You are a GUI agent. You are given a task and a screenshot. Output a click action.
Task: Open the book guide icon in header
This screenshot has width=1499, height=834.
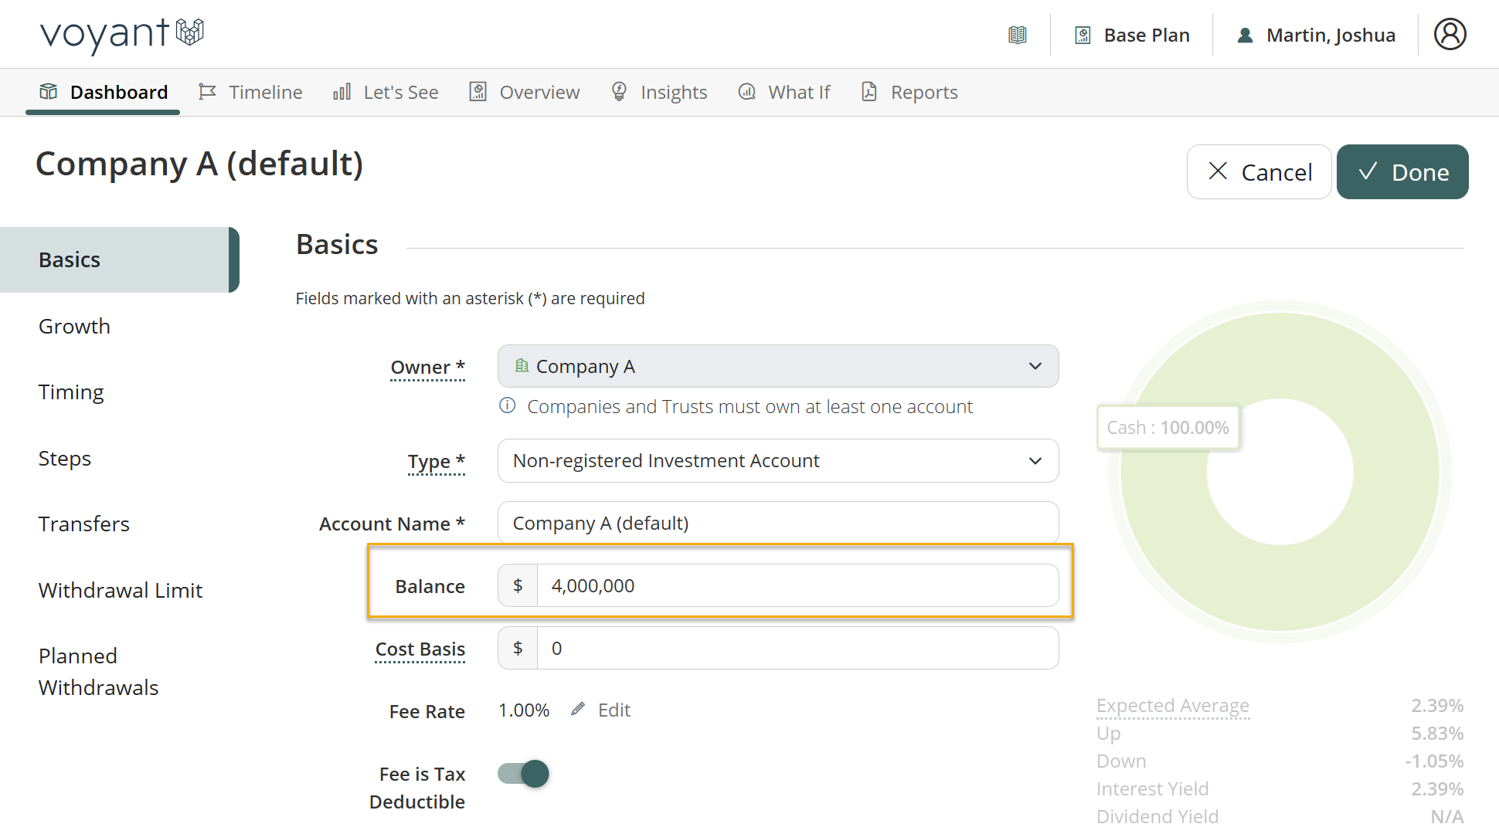1018,35
